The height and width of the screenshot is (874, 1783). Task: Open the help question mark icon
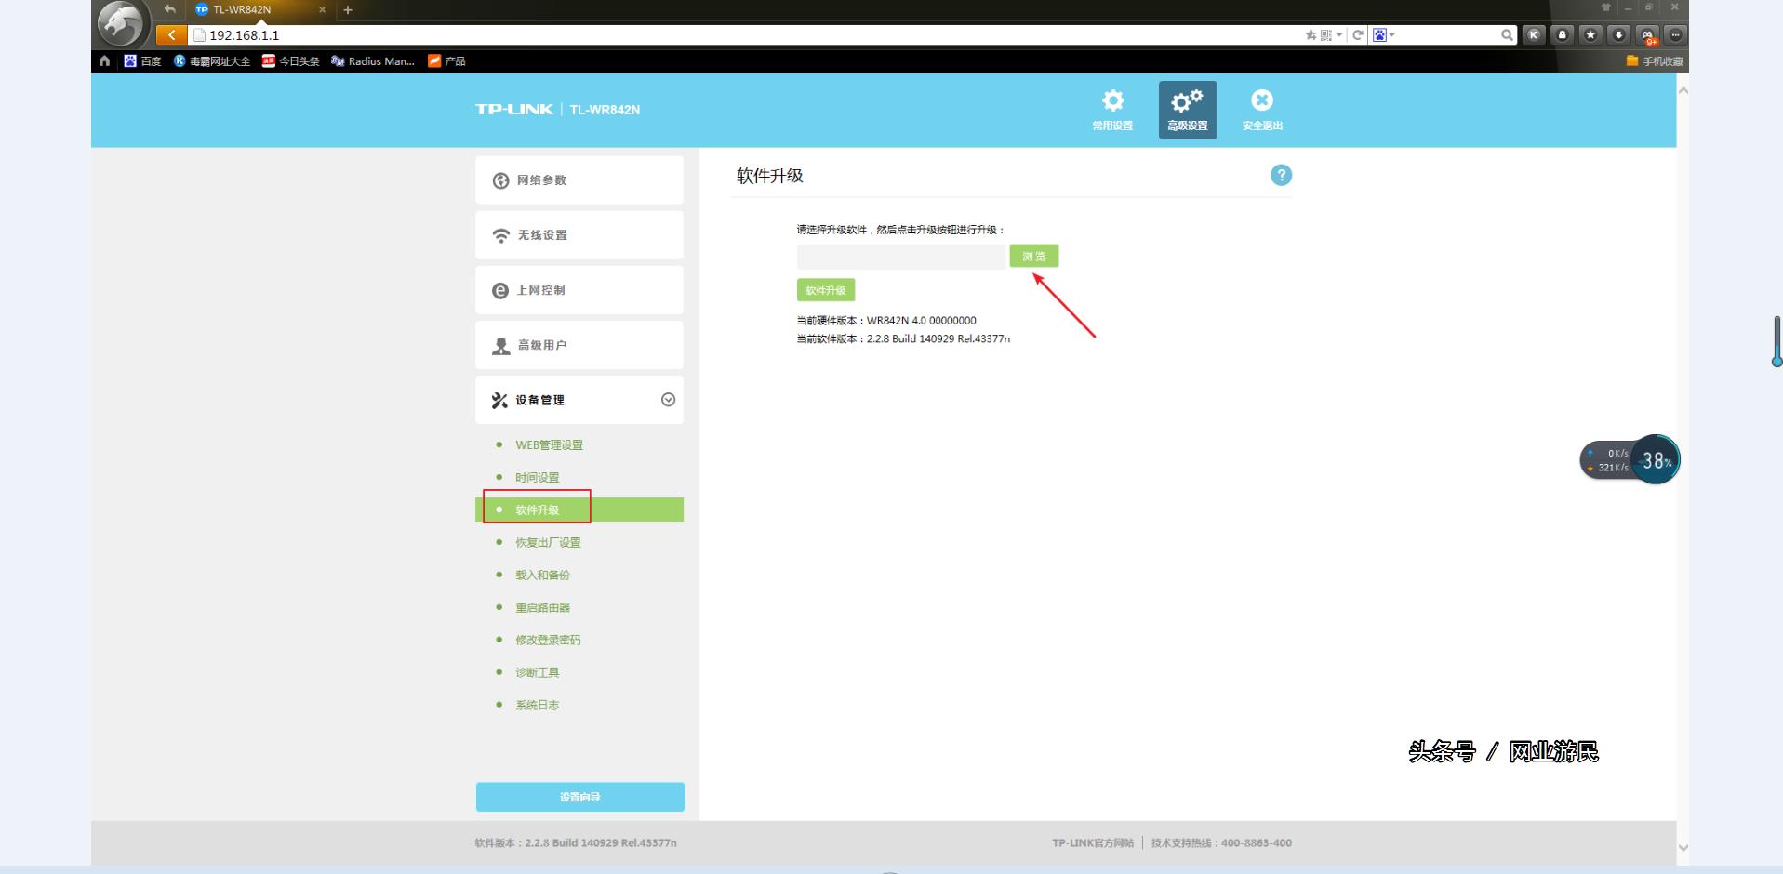coord(1281,175)
